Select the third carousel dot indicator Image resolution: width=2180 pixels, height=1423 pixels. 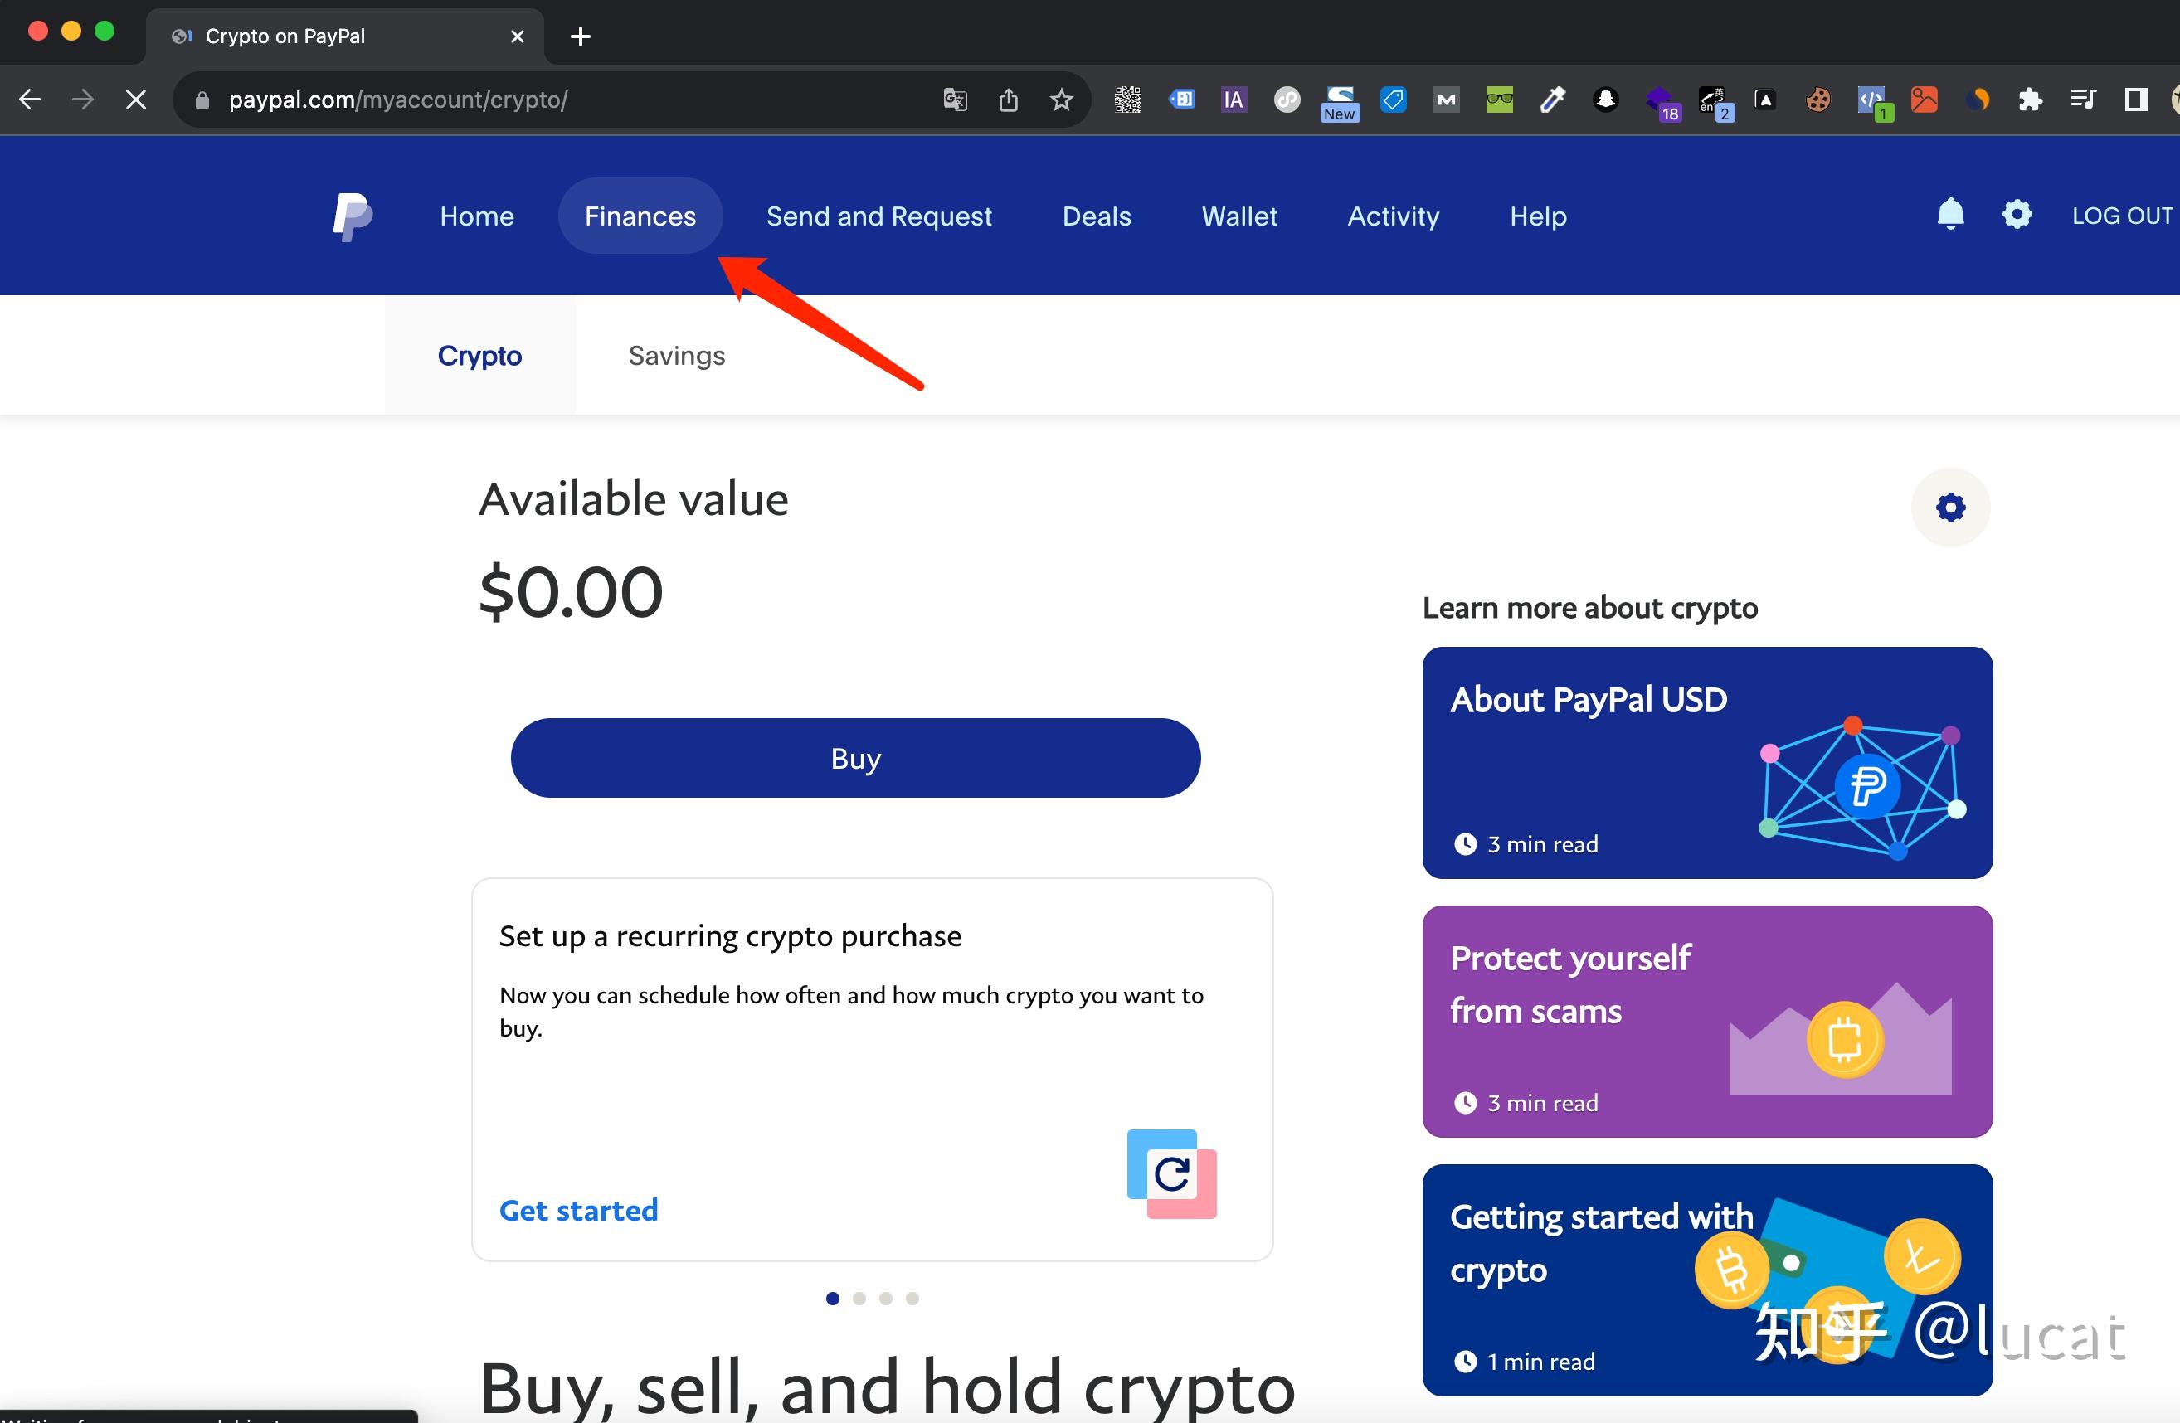(885, 1299)
